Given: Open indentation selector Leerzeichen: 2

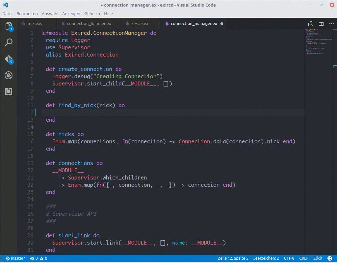Looking at the screenshot, I should [266, 258].
